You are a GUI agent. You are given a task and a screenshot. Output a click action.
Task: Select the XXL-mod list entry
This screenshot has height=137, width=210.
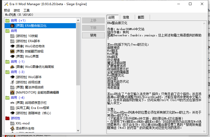[23, 123]
